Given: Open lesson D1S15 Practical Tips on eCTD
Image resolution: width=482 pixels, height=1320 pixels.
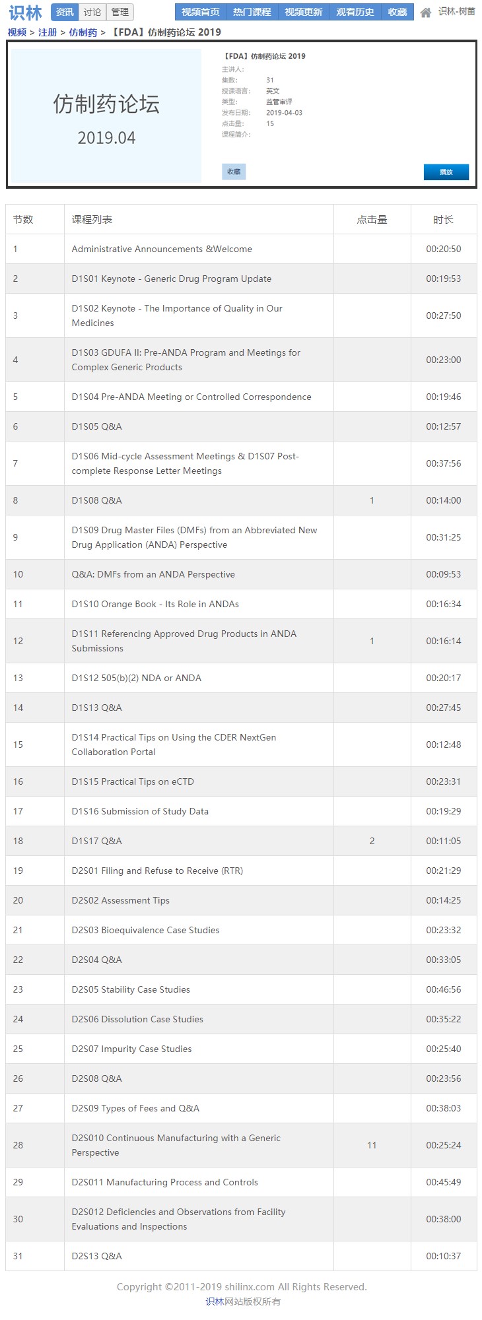Looking at the screenshot, I should 133,781.
